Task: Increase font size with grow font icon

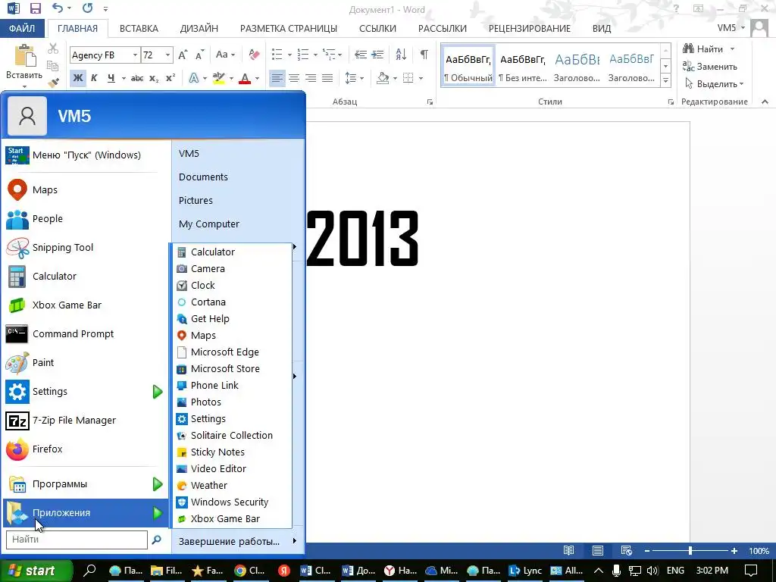Action: pos(183,55)
